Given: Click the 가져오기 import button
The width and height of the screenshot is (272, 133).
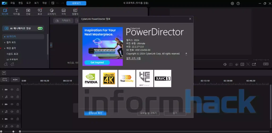Looking at the screenshot, I should pyautogui.click(x=63, y=21).
